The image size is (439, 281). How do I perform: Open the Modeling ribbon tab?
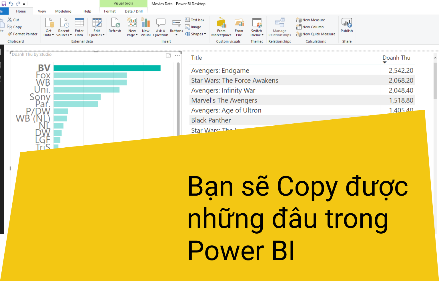point(63,11)
